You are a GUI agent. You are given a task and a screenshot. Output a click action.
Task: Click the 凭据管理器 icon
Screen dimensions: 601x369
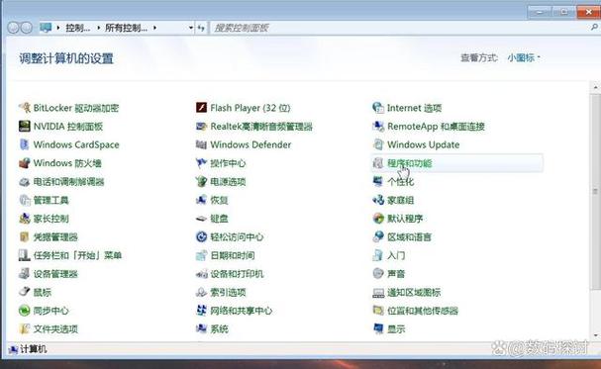click(x=25, y=237)
